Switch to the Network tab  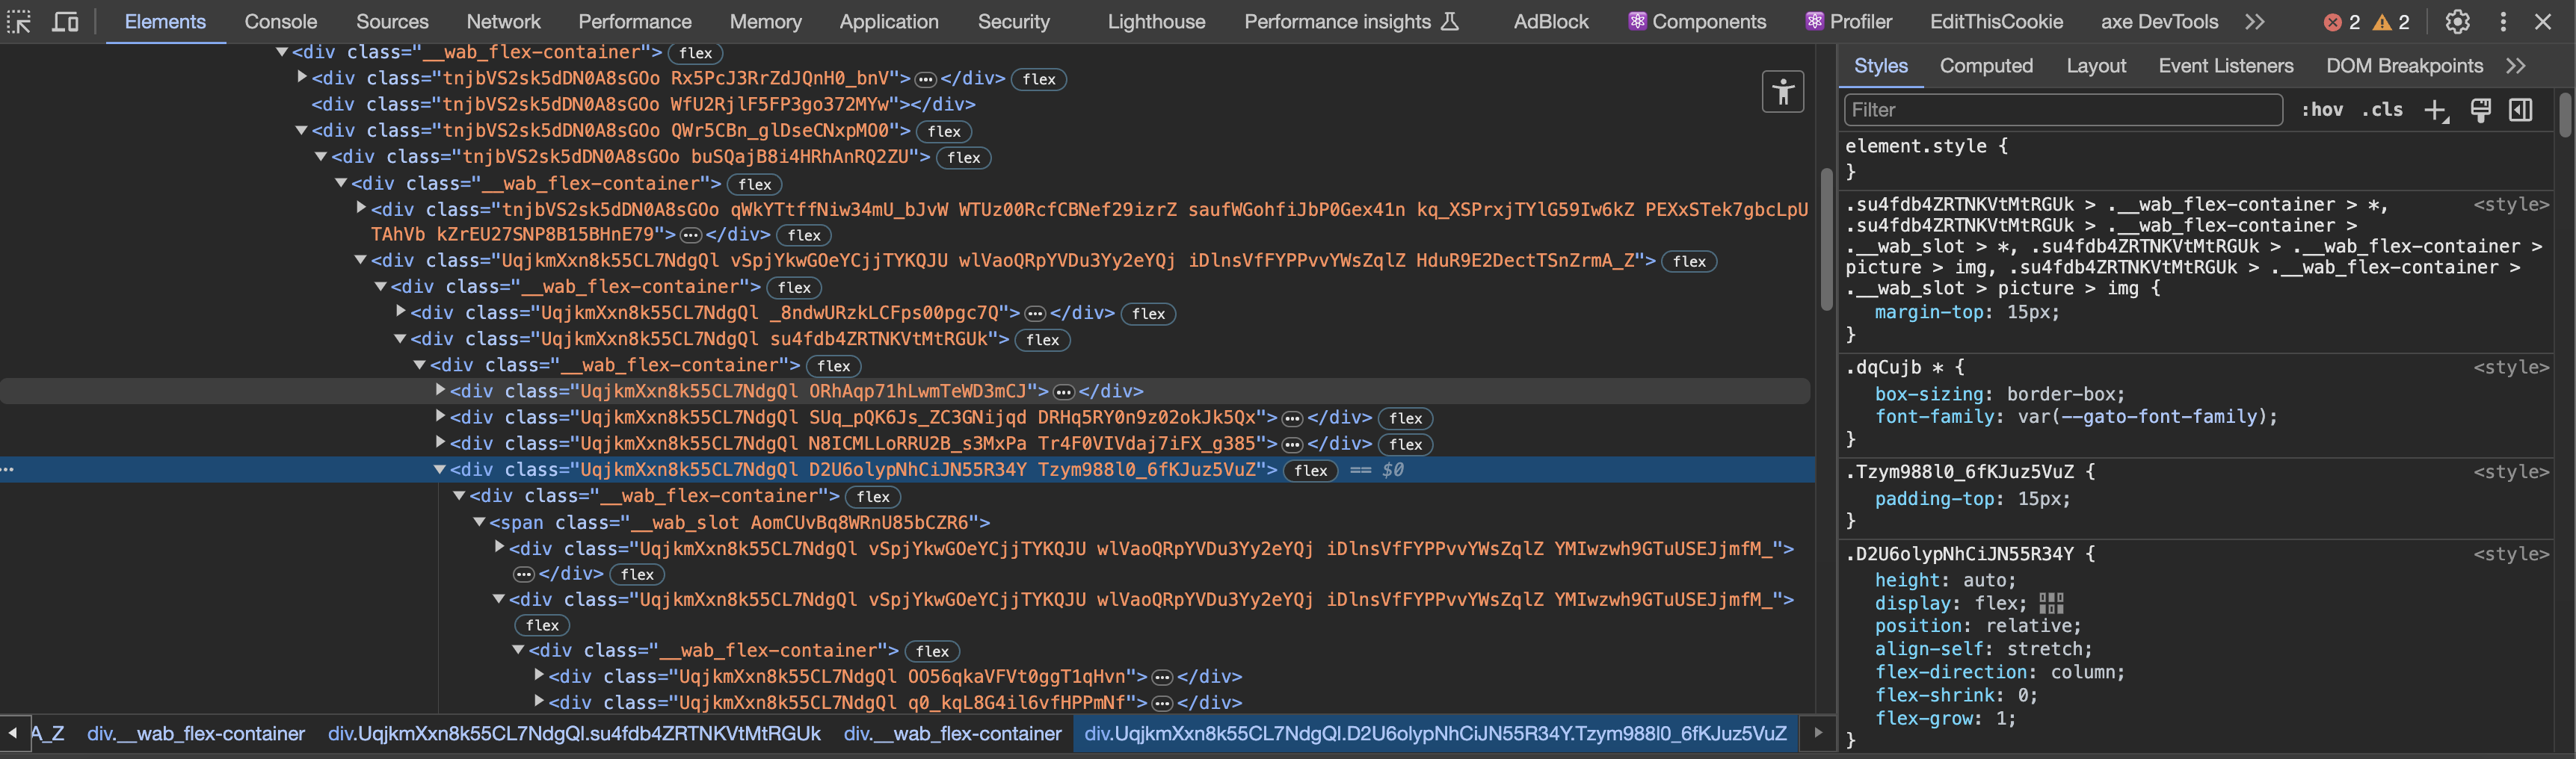[x=503, y=21]
